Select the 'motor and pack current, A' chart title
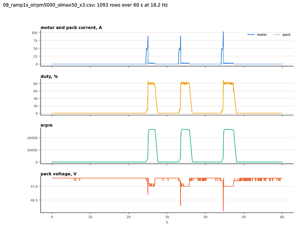This screenshot has height=227, width=296. coord(71,28)
